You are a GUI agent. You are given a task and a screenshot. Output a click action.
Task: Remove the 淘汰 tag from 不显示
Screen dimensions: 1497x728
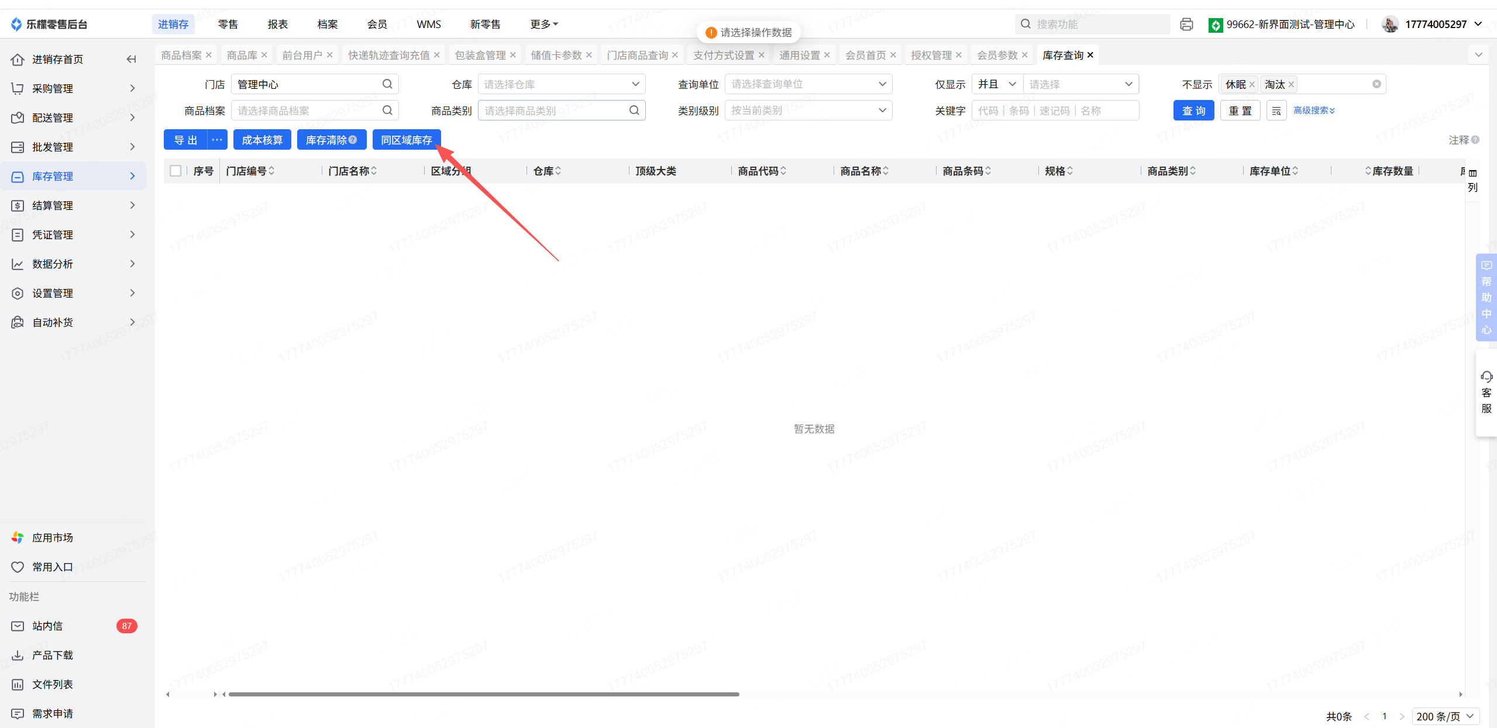tap(1291, 85)
